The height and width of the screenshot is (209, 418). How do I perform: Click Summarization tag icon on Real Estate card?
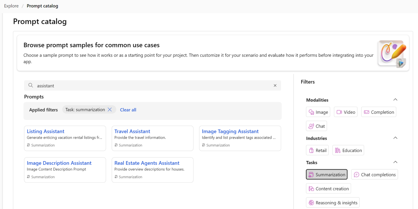[x=116, y=177]
